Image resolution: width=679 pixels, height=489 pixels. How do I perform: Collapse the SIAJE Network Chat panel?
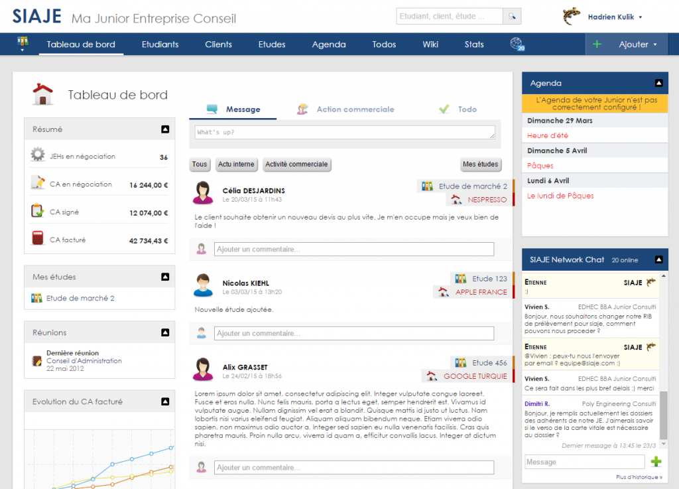pyautogui.click(x=658, y=259)
